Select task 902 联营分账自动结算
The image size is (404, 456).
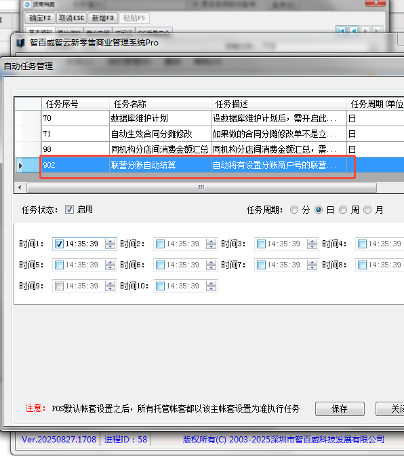point(209,165)
